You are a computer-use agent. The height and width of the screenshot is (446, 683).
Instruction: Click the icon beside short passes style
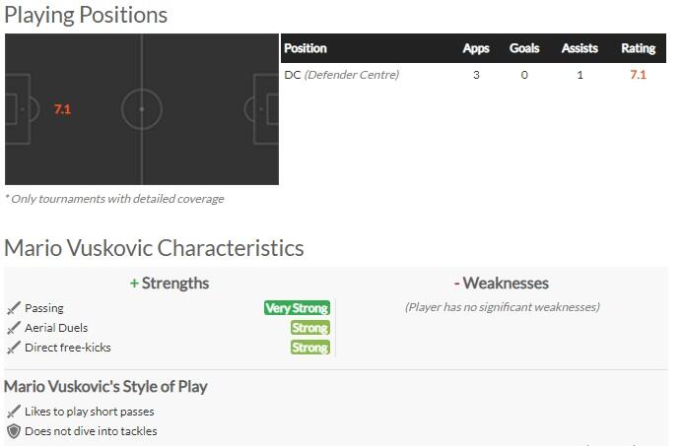(x=14, y=412)
